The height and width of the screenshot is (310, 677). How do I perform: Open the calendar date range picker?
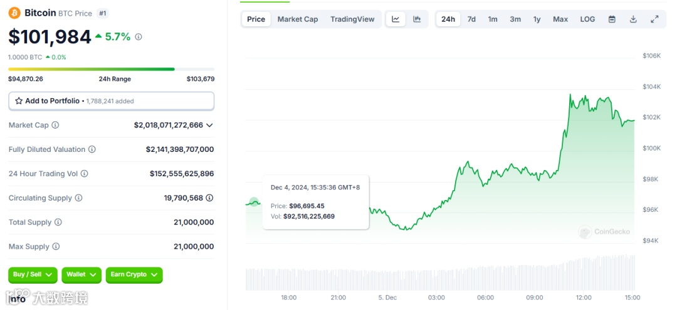coord(612,19)
